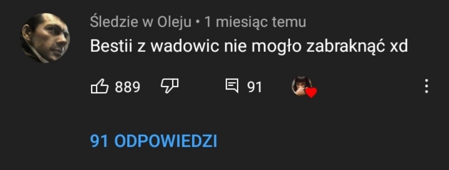The height and width of the screenshot is (170, 449).
Task: Open the three-dot comment options menu
Action: [427, 86]
